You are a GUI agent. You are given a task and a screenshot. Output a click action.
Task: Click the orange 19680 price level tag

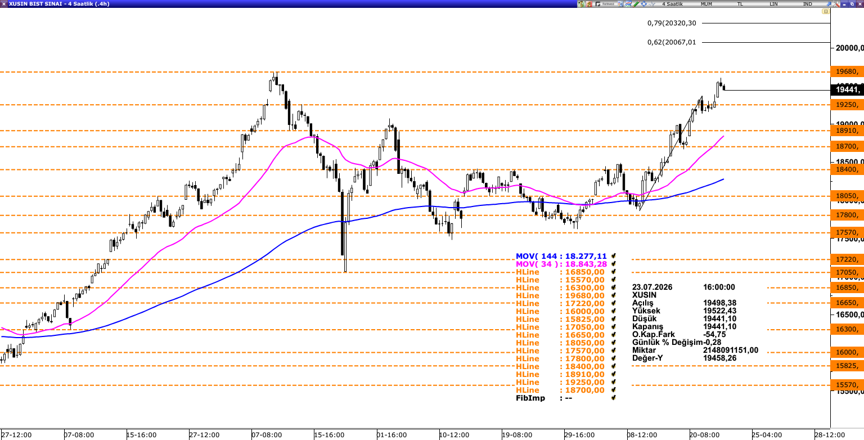[x=847, y=71]
